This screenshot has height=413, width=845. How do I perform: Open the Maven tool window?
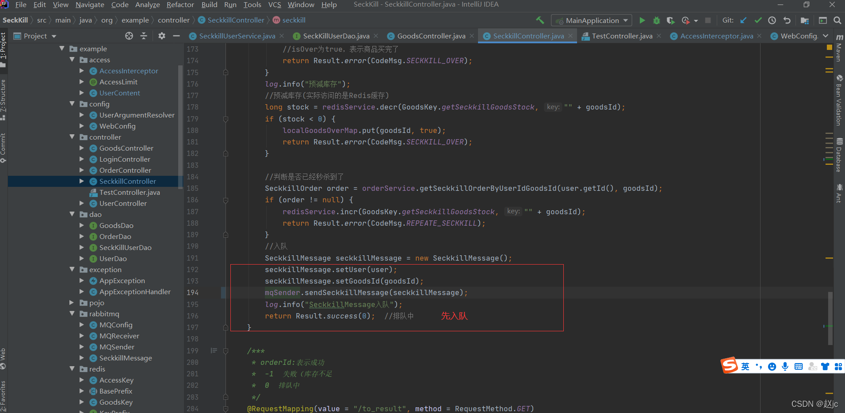pyautogui.click(x=839, y=48)
